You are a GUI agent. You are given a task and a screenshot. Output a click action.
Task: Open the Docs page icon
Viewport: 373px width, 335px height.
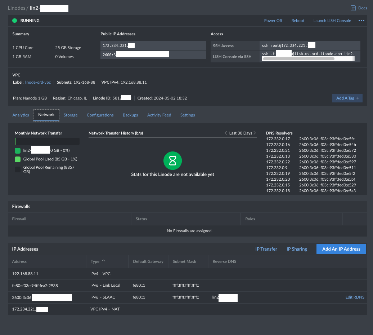click(x=353, y=8)
